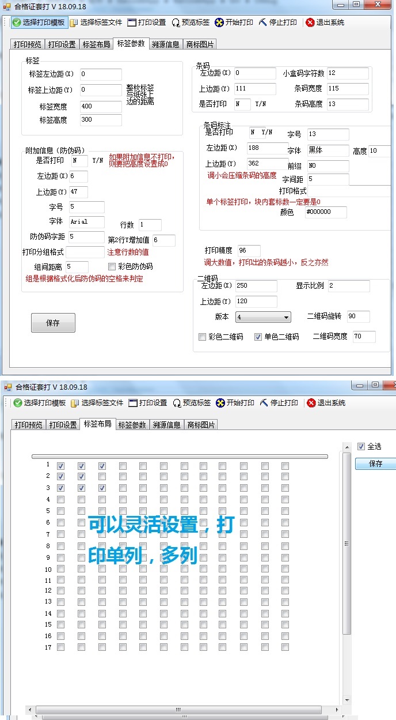Enable 彩色二维码 checkbox
The width and height of the screenshot is (396, 720).
click(x=202, y=337)
